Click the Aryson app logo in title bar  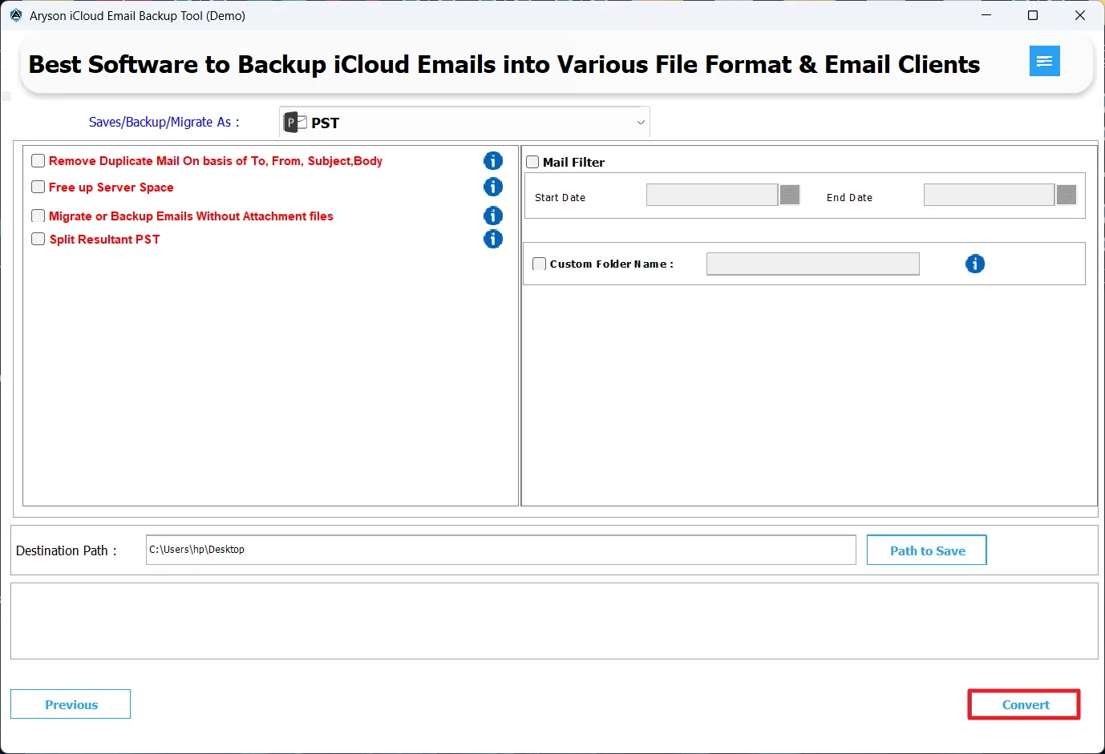pos(16,15)
